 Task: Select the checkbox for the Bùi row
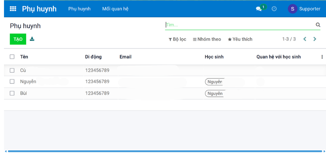[x=12, y=93]
